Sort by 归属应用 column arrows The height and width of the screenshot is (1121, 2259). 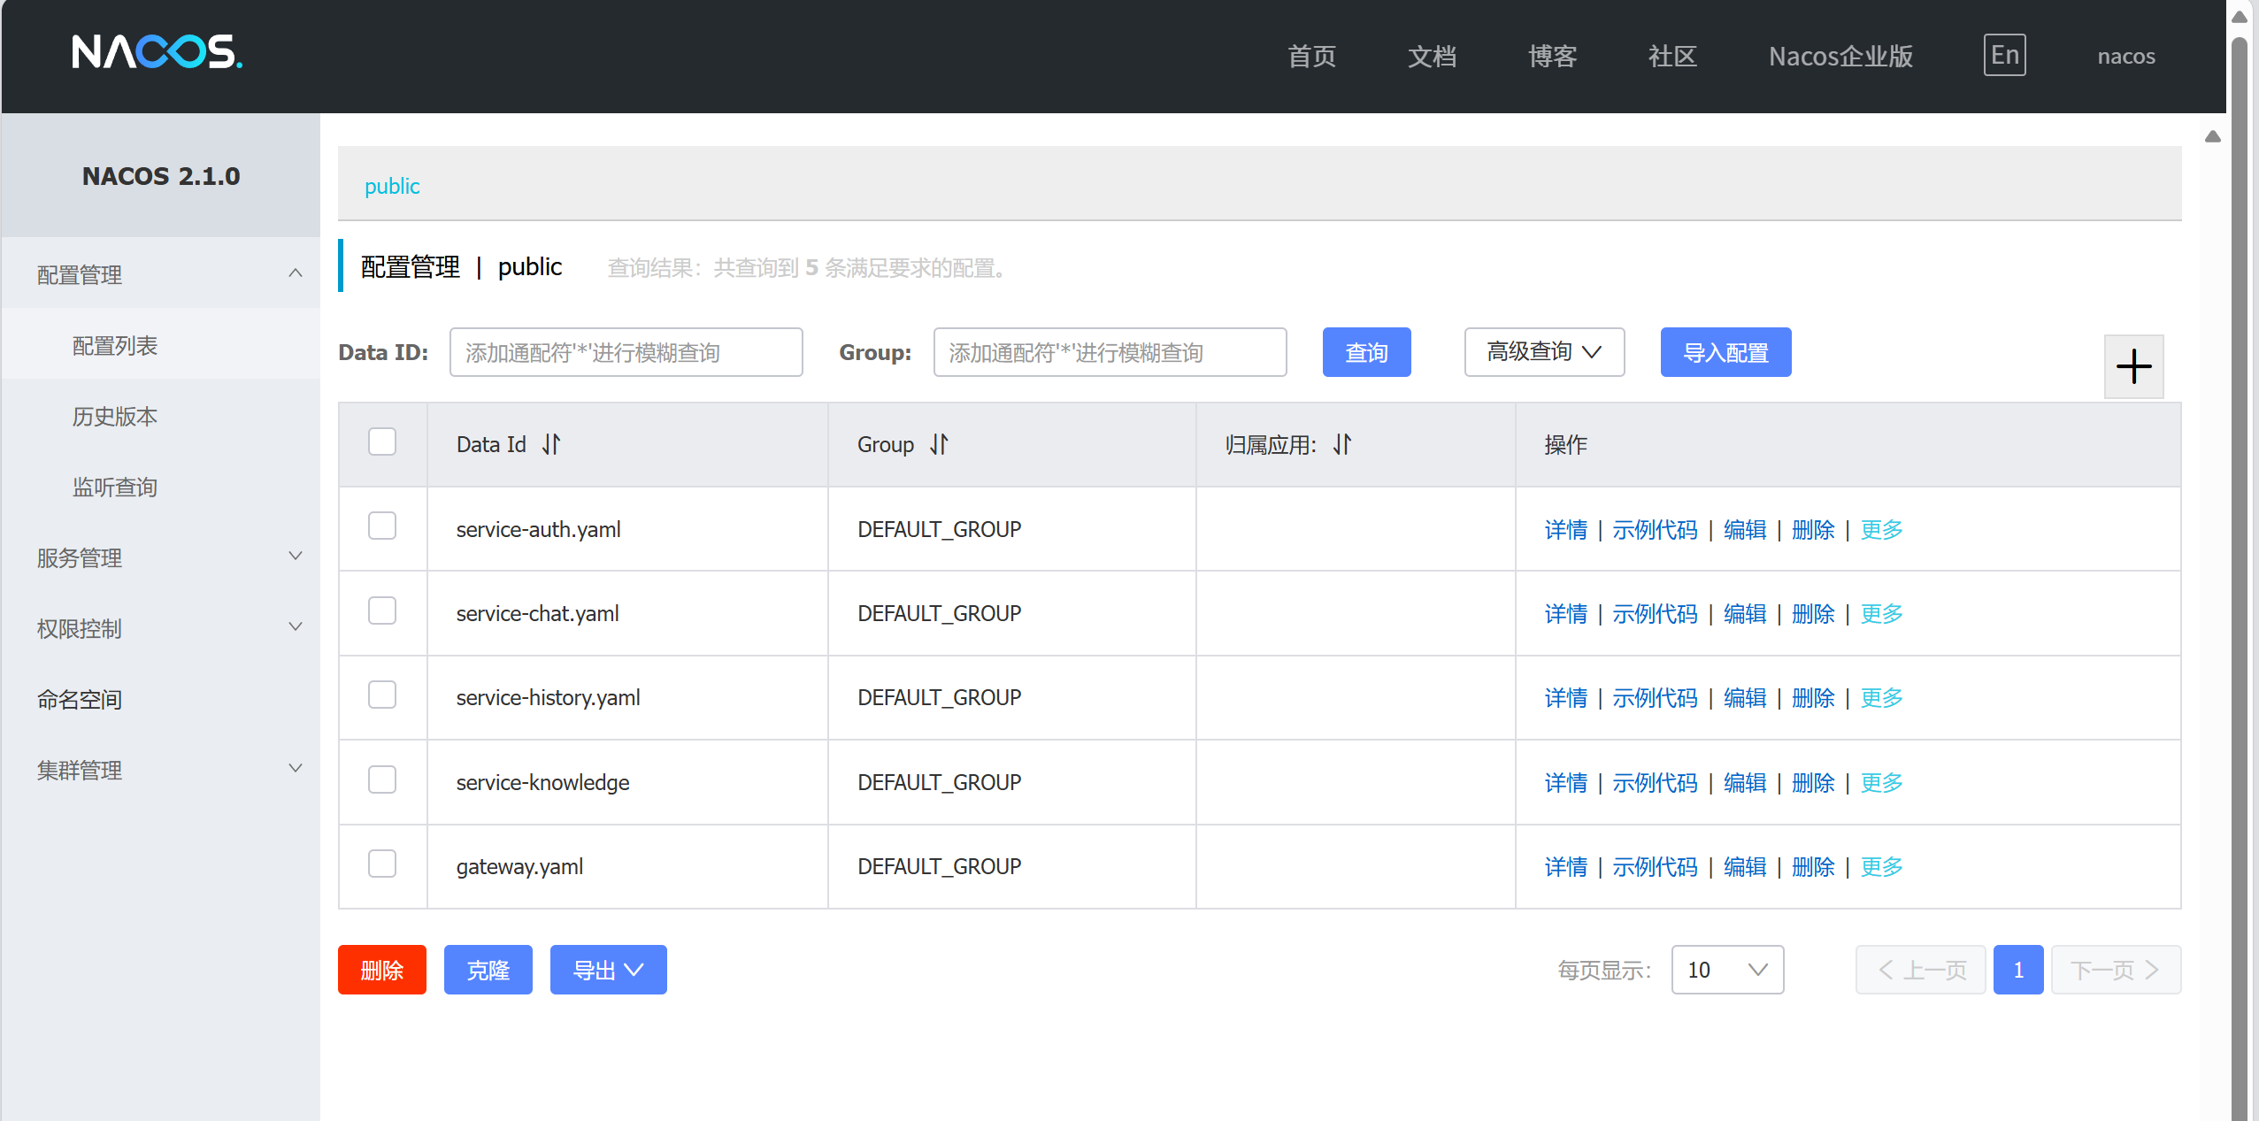point(1342,444)
